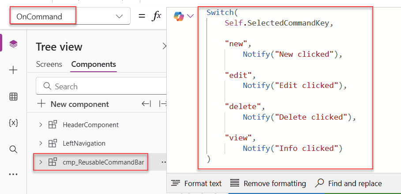Image resolution: width=401 pixels, height=194 pixels.
Task: Open the Tree view layers icon
Action: coord(13,44)
